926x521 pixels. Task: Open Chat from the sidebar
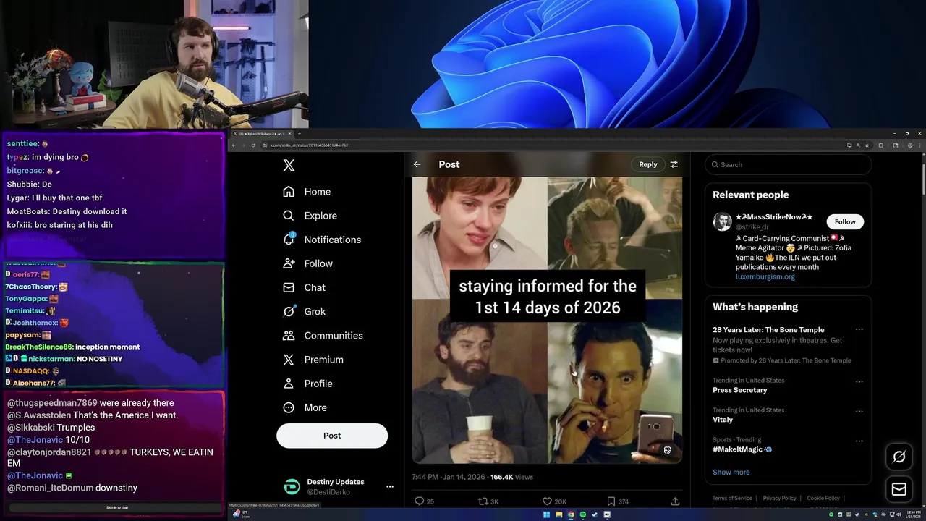point(304,287)
